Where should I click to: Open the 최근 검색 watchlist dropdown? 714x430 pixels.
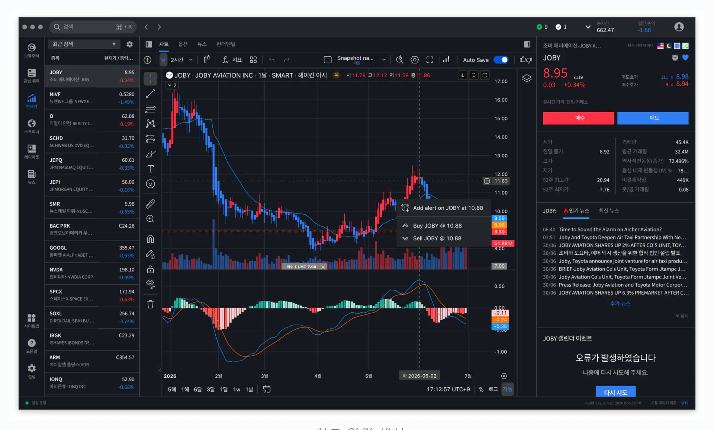pyautogui.click(x=84, y=44)
